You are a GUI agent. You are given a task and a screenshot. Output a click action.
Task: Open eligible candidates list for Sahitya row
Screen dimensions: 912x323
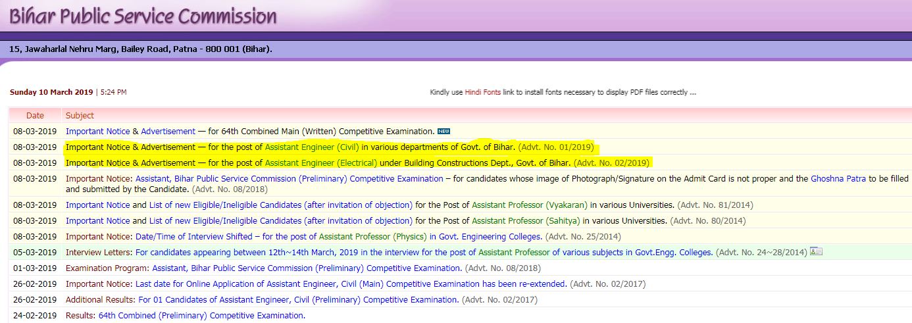point(281,220)
